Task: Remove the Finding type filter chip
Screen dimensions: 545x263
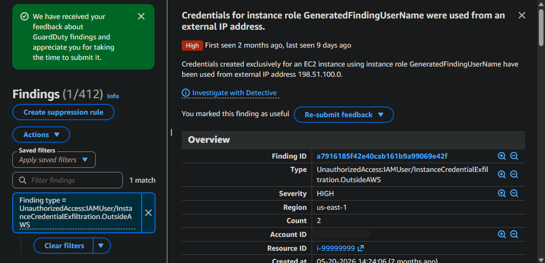Action: click(x=148, y=213)
